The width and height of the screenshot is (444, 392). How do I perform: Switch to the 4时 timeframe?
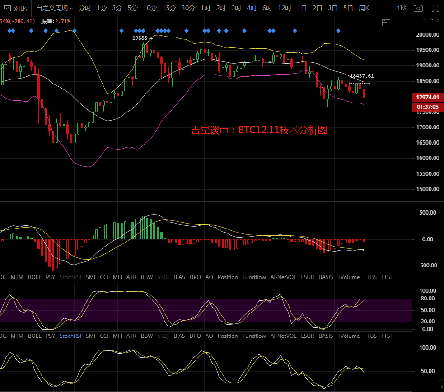coord(252,8)
